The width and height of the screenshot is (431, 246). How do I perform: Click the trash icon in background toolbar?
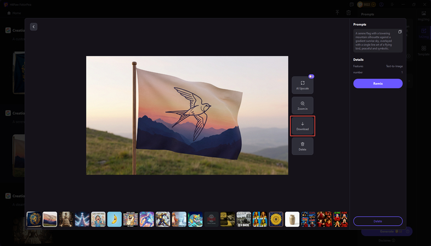(348, 13)
